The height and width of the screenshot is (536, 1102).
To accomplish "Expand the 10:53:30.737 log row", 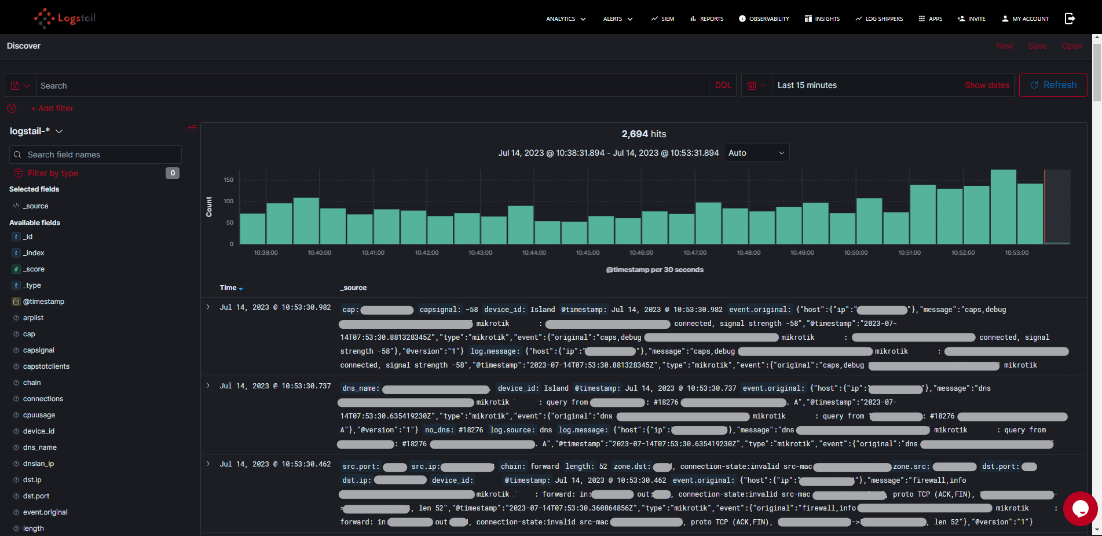I will point(208,386).
